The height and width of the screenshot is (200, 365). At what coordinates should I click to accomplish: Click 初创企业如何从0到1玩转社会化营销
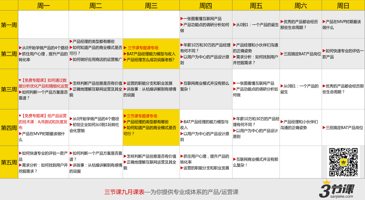click(x=94, y=128)
